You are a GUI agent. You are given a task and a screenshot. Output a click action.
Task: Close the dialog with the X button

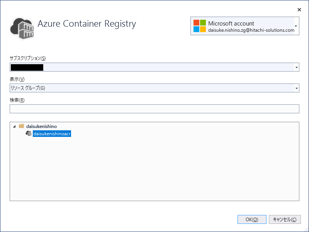coord(299,9)
